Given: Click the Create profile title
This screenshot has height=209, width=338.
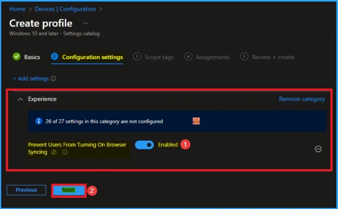Looking at the screenshot, I should [41, 23].
